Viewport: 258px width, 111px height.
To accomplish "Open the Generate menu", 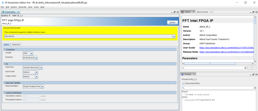I will [x=22, y=7].
